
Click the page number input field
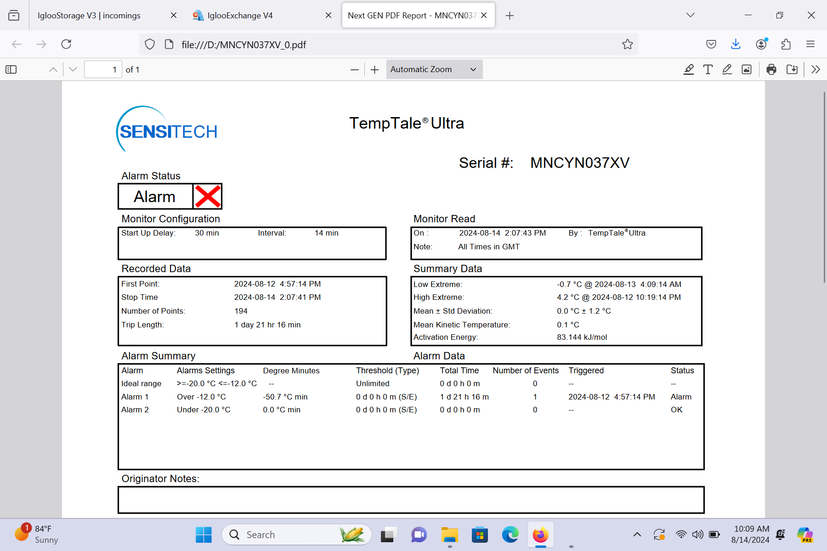103,69
